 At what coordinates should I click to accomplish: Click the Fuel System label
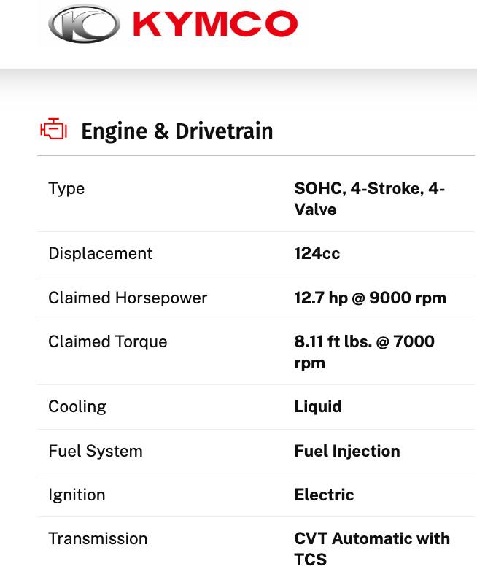(96, 451)
